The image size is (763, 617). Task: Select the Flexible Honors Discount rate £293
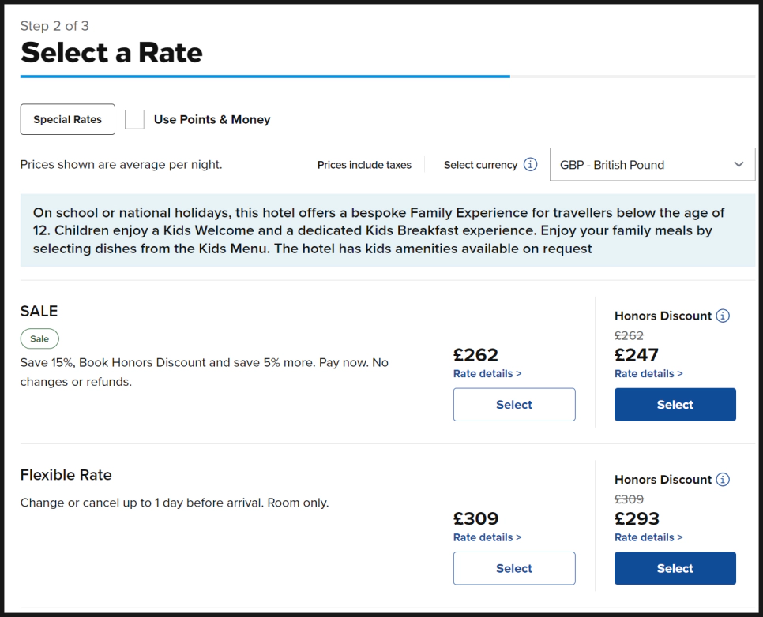(675, 568)
